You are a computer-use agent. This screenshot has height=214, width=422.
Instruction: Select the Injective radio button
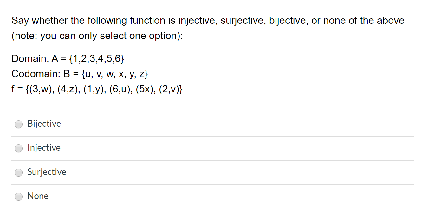[18, 148]
